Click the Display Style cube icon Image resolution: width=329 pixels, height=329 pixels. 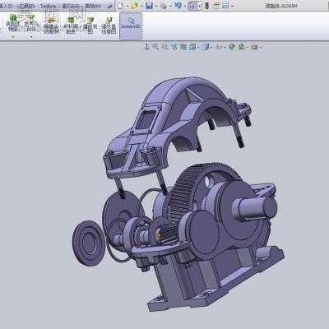pyautogui.click(x=206, y=47)
